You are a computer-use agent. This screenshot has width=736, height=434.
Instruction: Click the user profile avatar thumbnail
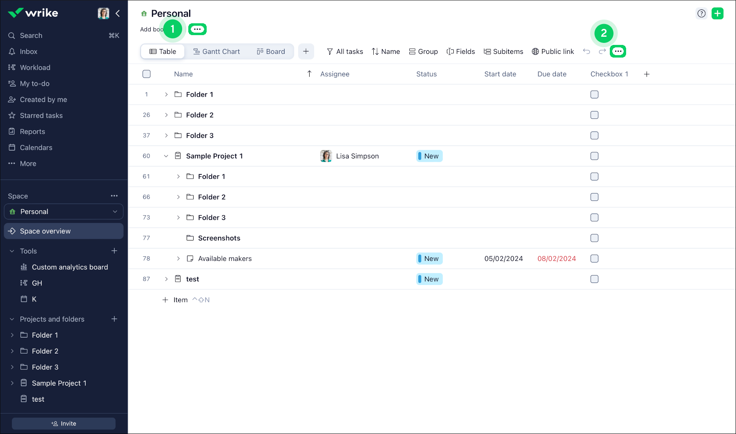103,13
